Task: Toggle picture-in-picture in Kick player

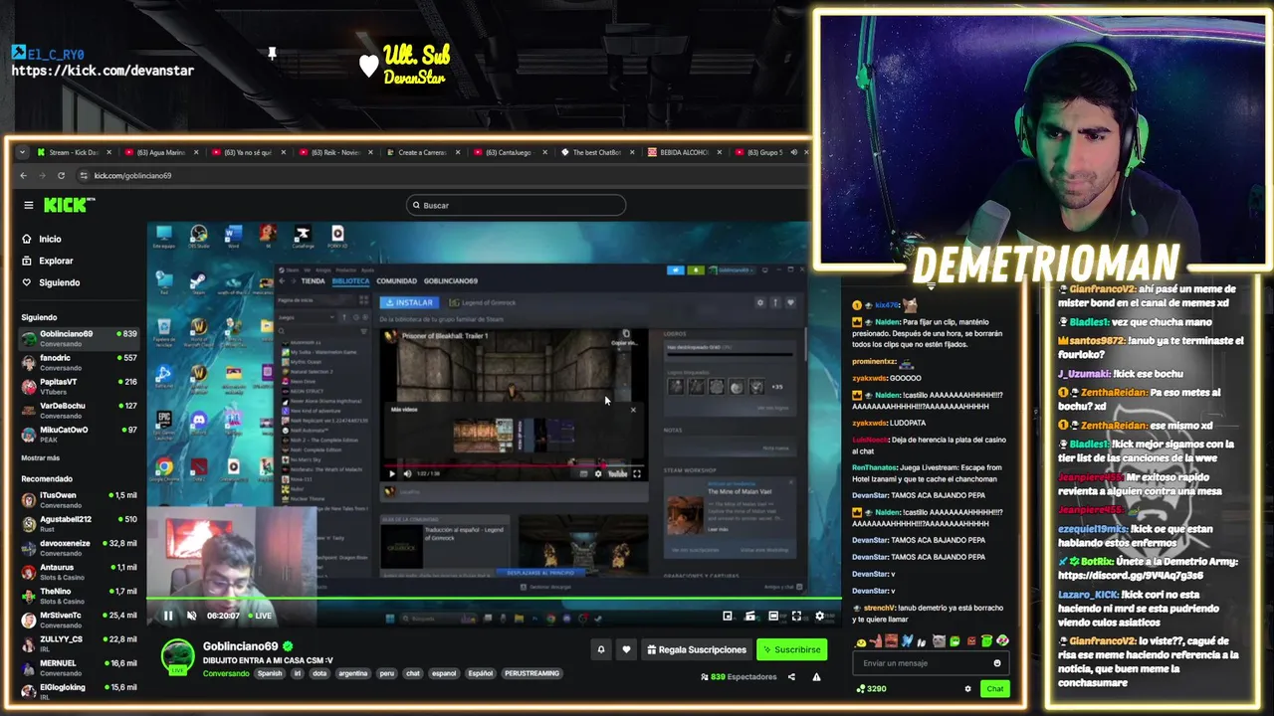Action: (728, 616)
